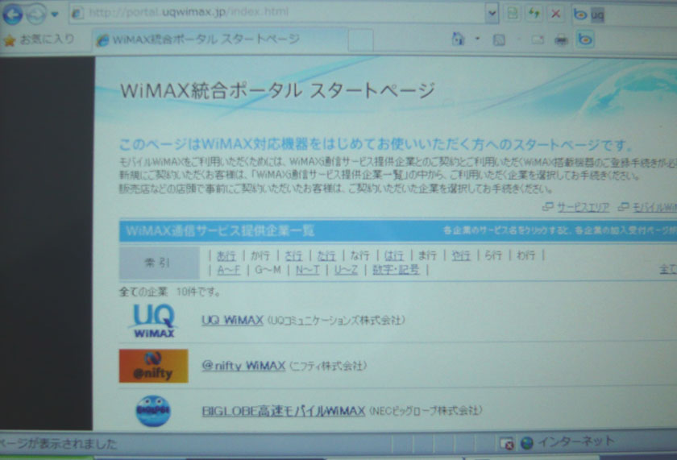Open the Favorites star button
Image resolution: width=677 pixels, height=460 pixels.
click(39, 39)
